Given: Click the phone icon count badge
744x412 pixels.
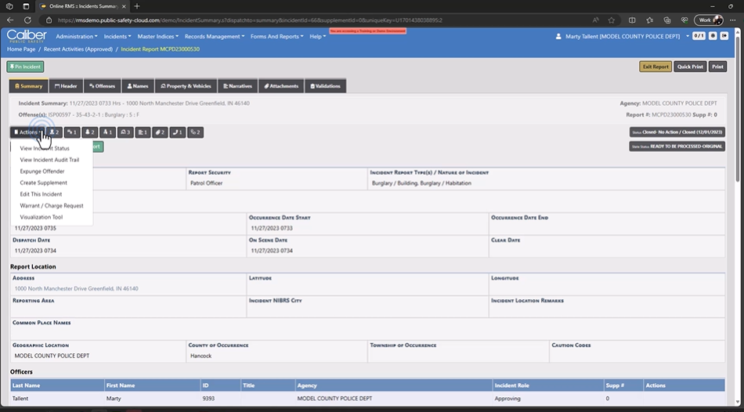Looking at the screenshot, I should tap(177, 132).
